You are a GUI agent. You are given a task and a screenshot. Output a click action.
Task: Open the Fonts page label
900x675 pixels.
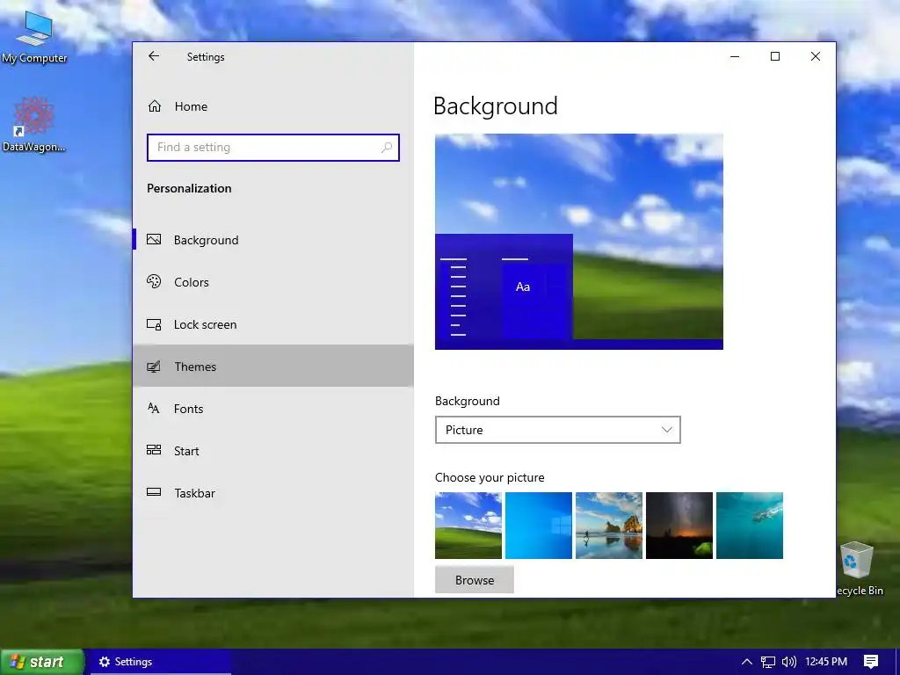point(189,409)
